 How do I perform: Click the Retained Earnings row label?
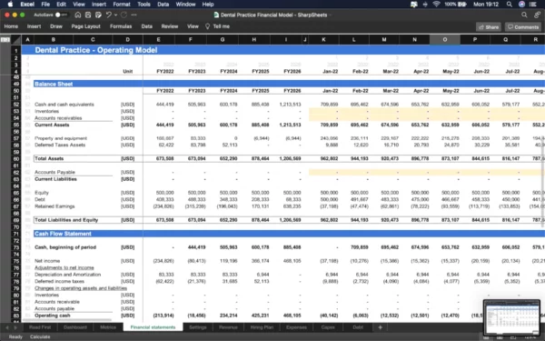(54, 206)
